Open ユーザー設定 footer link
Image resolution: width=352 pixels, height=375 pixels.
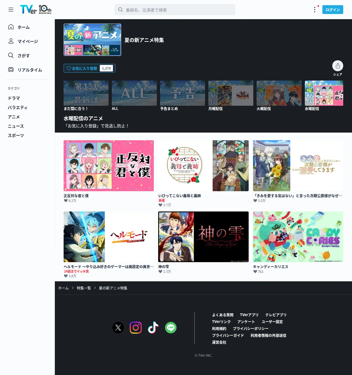[x=272, y=322]
